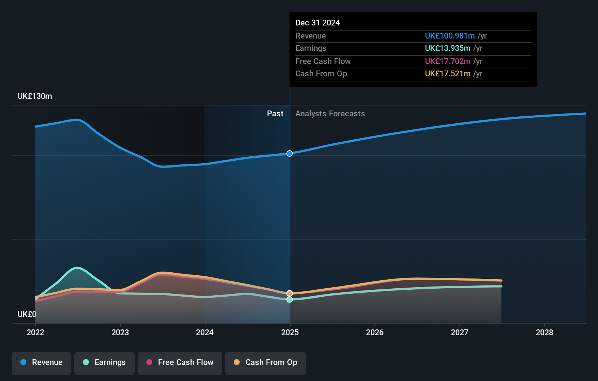The width and height of the screenshot is (598, 381).
Task: Click the teal Earnings data point marker
Action: pyautogui.click(x=290, y=300)
